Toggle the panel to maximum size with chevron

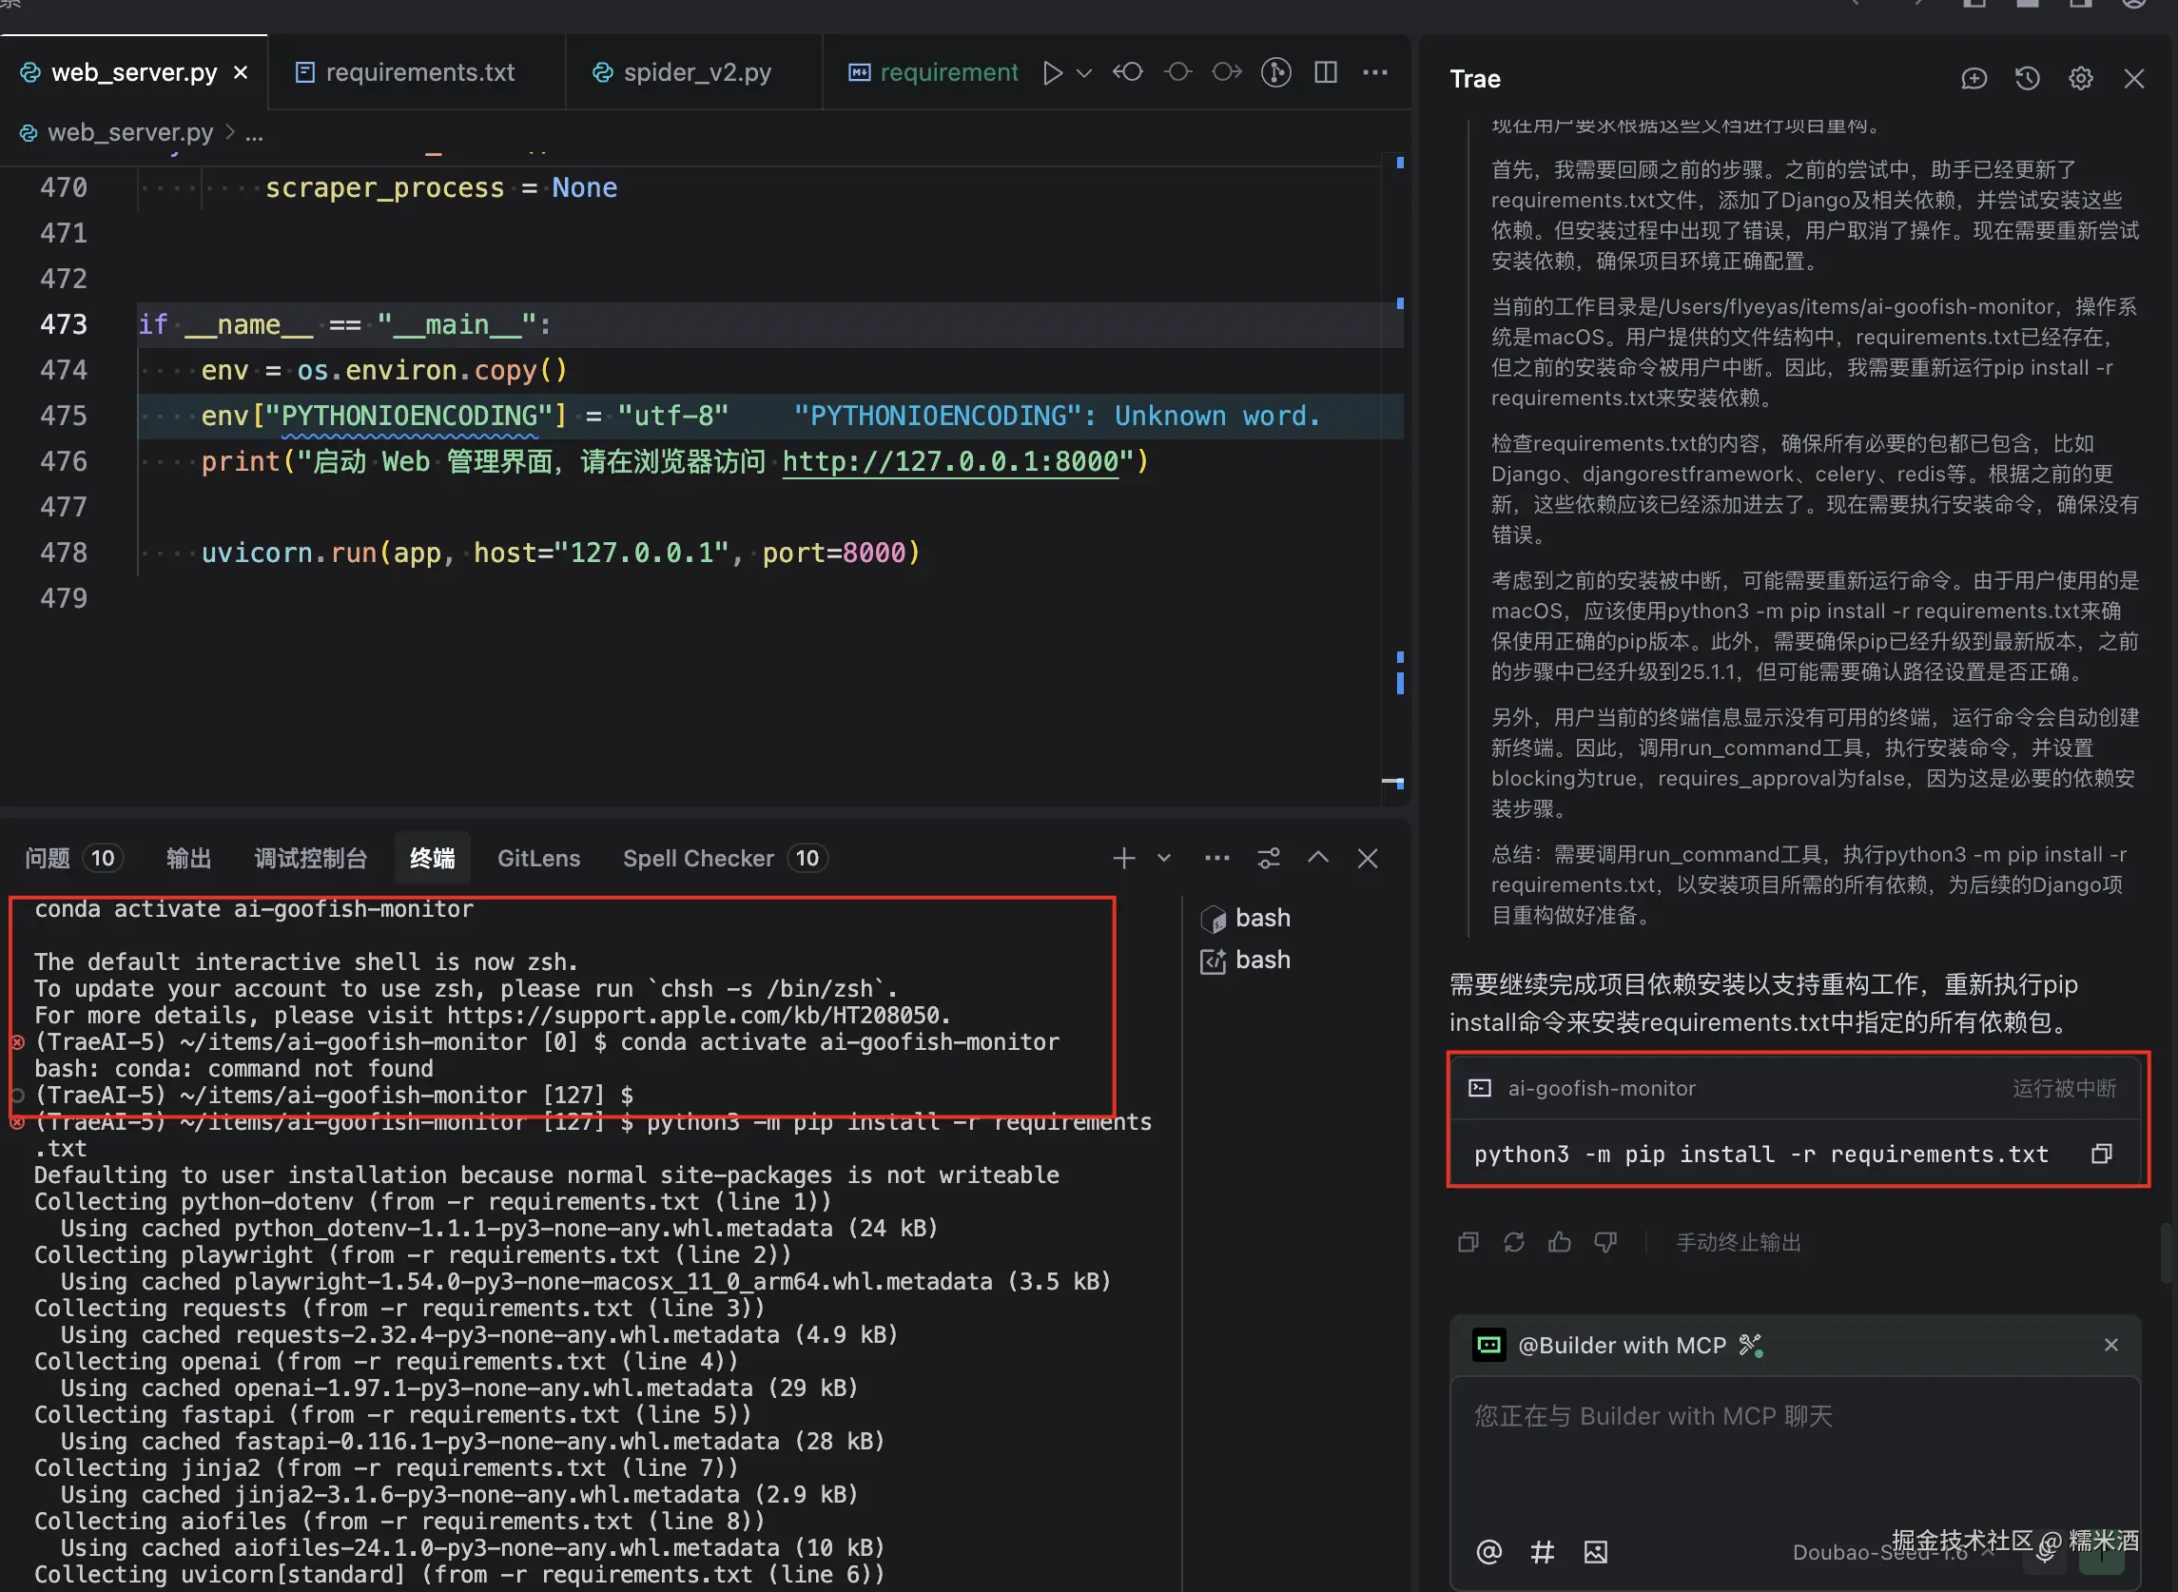click(x=1318, y=858)
